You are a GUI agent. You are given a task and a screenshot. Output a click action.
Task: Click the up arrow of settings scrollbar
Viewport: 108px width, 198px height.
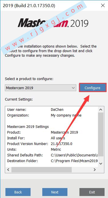[101, 110]
